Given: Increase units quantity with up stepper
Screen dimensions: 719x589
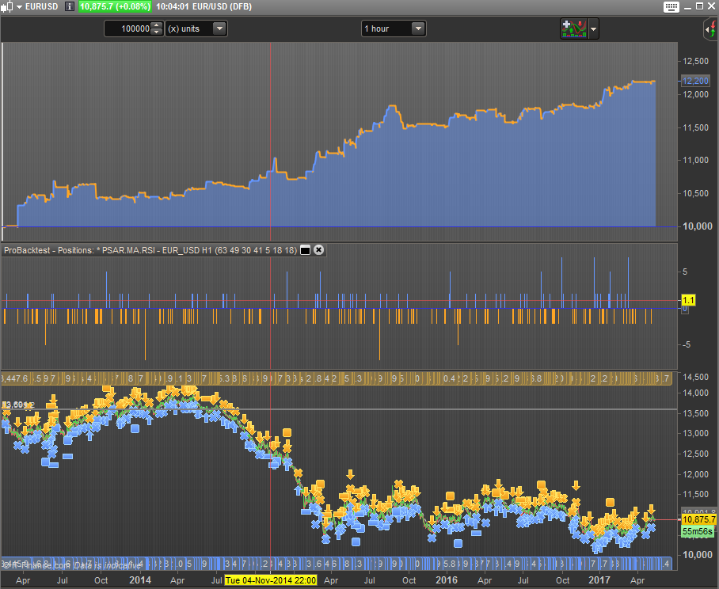Looking at the screenshot, I should pyautogui.click(x=156, y=25).
